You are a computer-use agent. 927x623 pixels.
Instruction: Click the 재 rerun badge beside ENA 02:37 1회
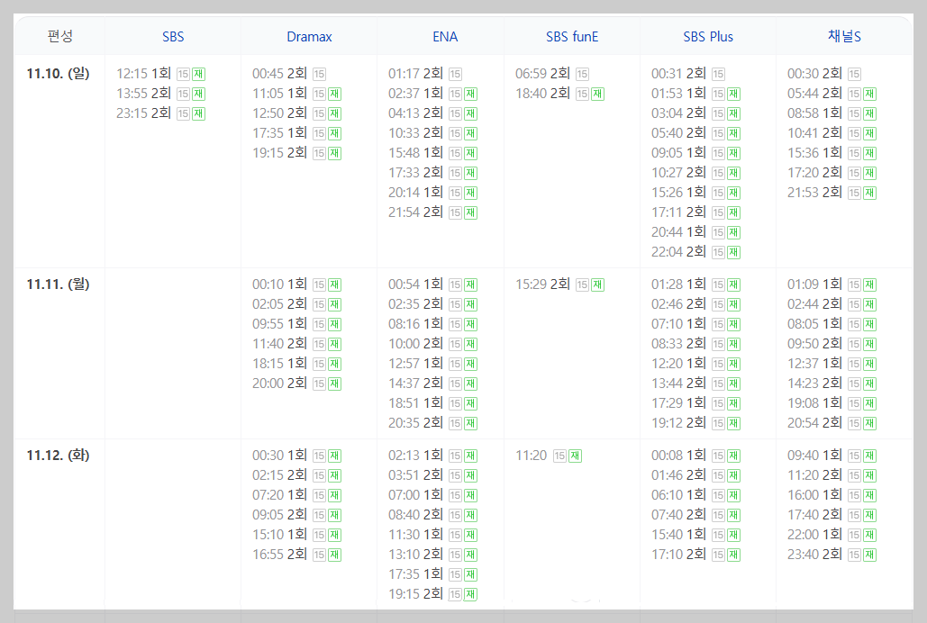pos(470,94)
